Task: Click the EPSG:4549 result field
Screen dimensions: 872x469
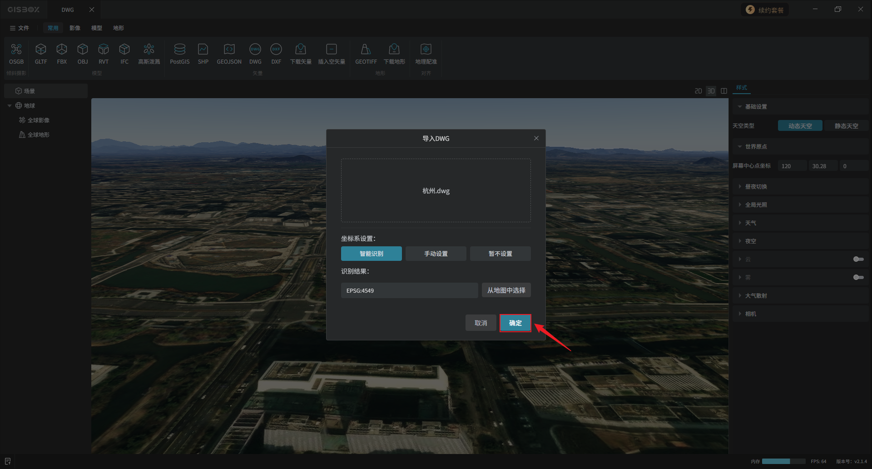Action: (x=409, y=290)
